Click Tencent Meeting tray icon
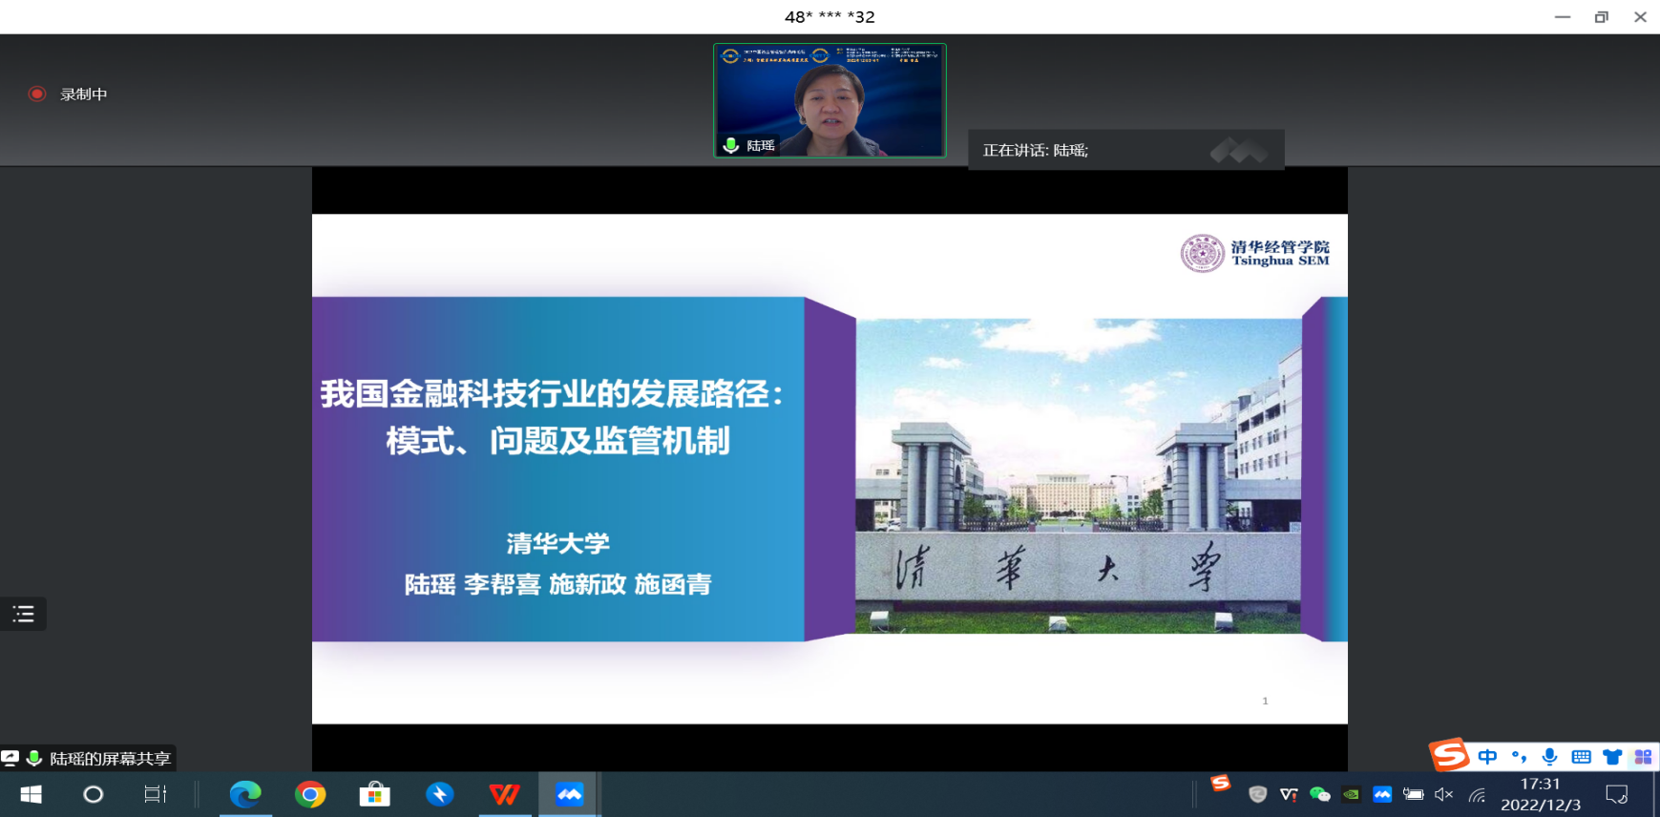The height and width of the screenshot is (817, 1660). click(1382, 794)
